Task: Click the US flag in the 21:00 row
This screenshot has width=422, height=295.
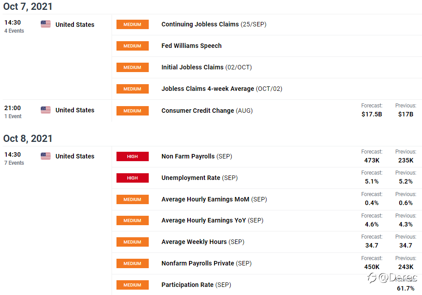Action: pyautogui.click(x=46, y=110)
